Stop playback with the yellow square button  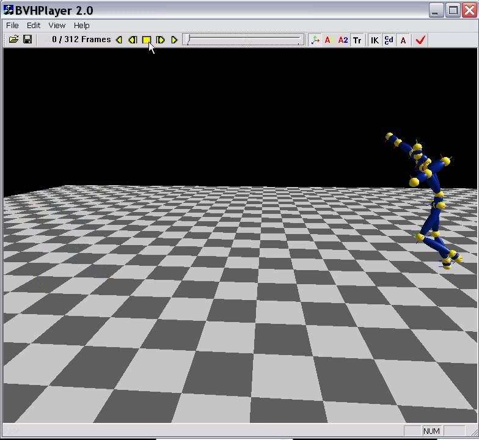coord(147,40)
